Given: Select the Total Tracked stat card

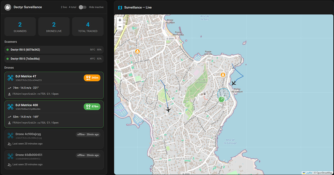Looking at the screenshot, I should 88,27.
